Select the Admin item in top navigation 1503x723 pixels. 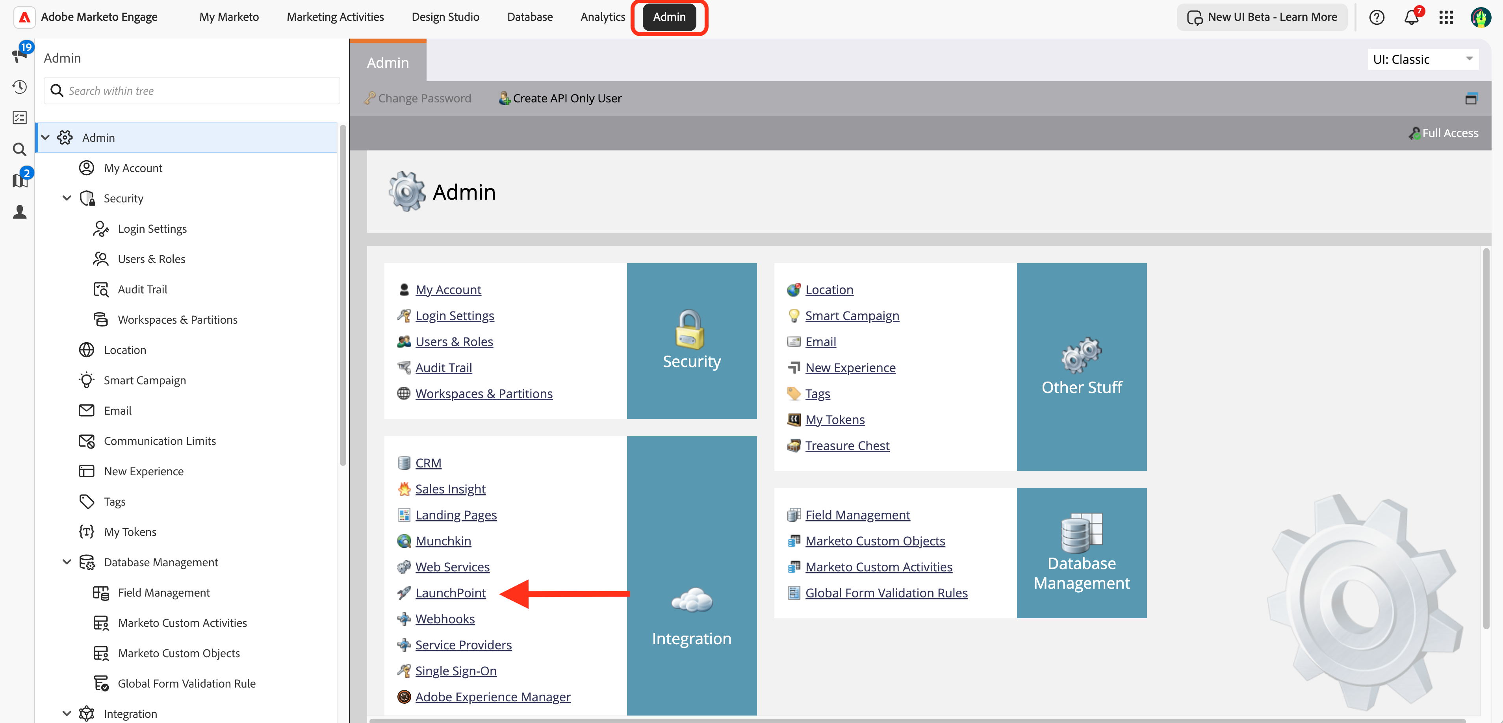[x=669, y=17]
